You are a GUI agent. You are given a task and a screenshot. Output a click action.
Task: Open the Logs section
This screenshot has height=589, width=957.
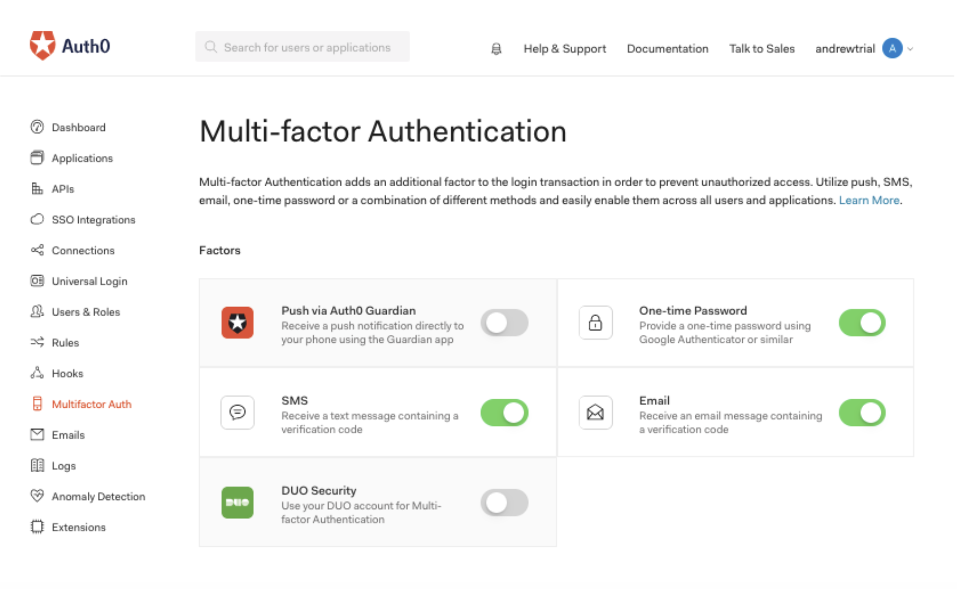[x=64, y=465]
